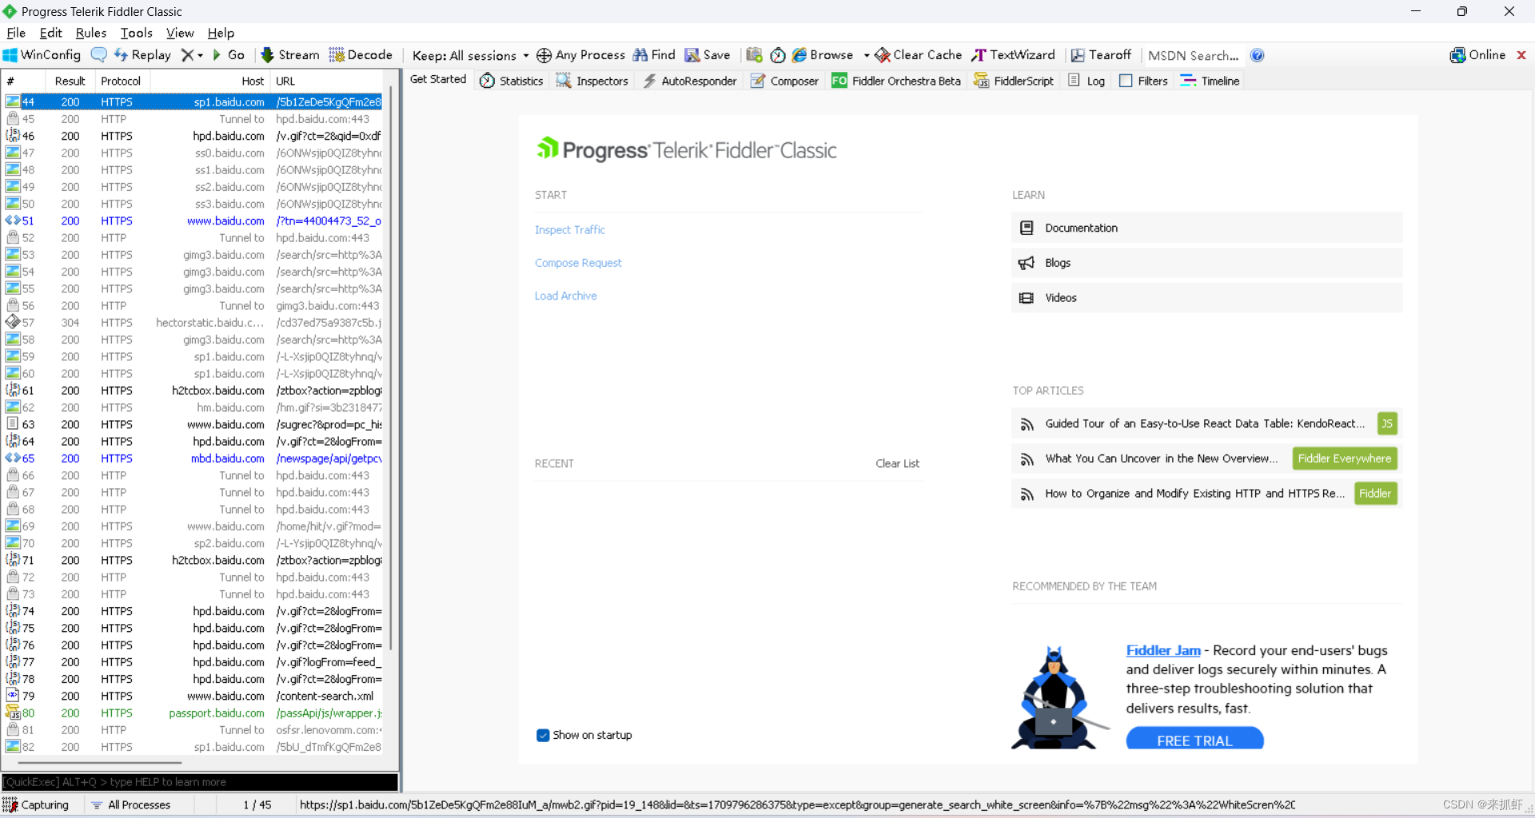Click the Remove sessions X icon
Screen dimensions: 1535x818
point(187,55)
